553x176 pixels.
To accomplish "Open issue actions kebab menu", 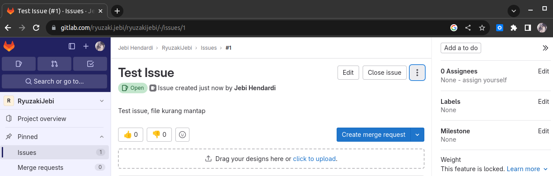I will [417, 73].
